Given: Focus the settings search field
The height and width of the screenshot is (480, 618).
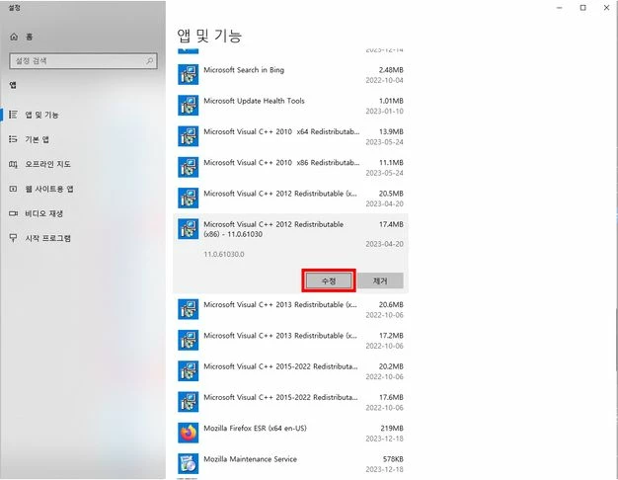Looking at the screenshot, I should pyautogui.click(x=83, y=60).
